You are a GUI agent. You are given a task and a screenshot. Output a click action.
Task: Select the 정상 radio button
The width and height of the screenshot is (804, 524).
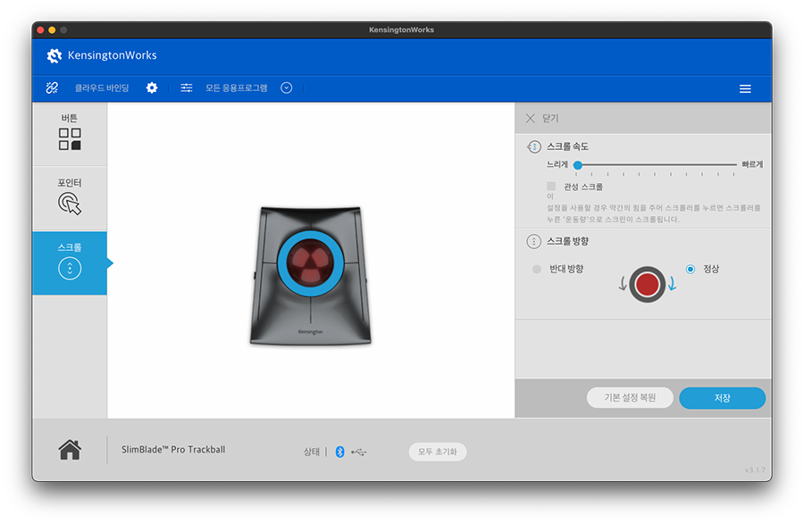[691, 269]
